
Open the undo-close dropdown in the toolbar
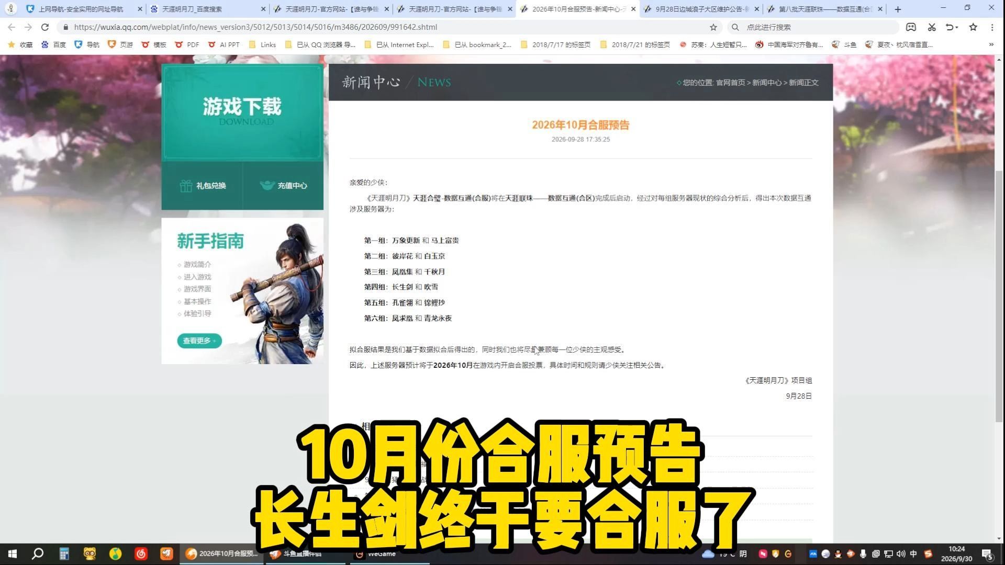pos(952,27)
